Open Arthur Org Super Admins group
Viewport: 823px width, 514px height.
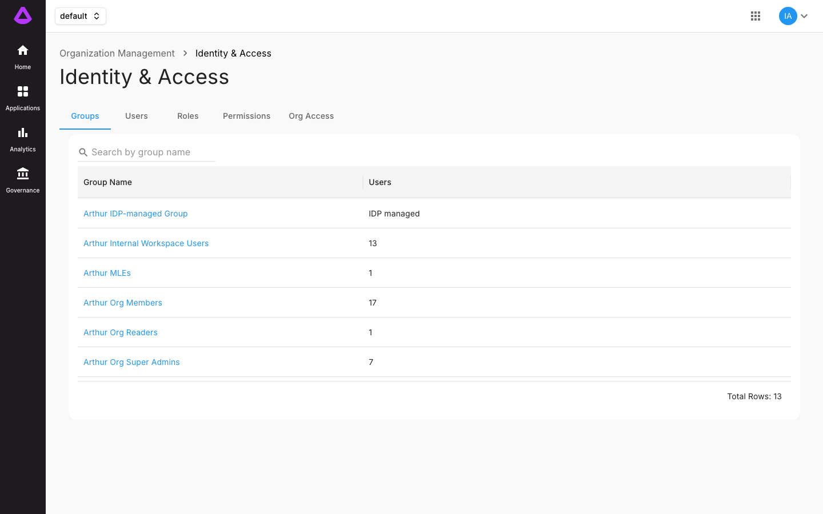(131, 362)
